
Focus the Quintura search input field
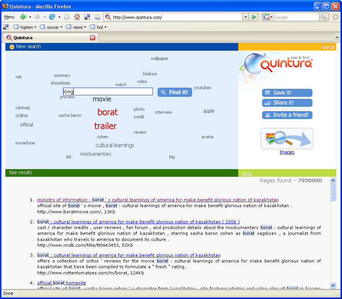click(x=108, y=91)
